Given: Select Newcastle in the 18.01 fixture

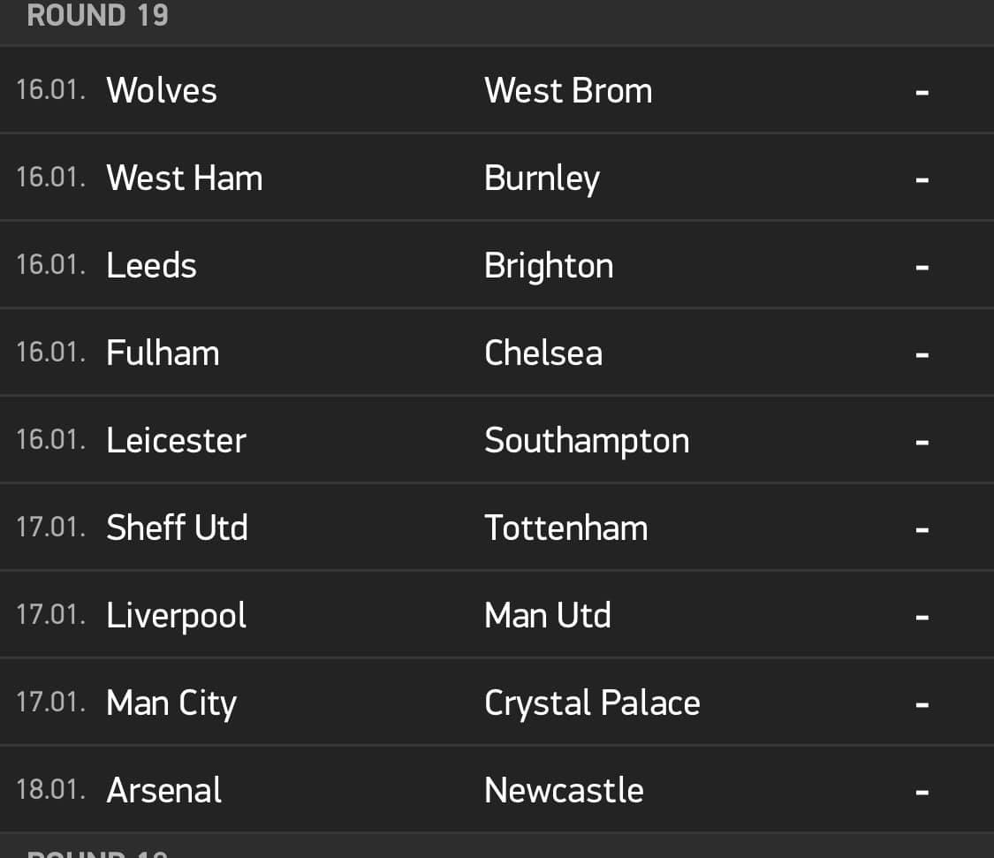Looking at the screenshot, I should click(x=565, y=790).
